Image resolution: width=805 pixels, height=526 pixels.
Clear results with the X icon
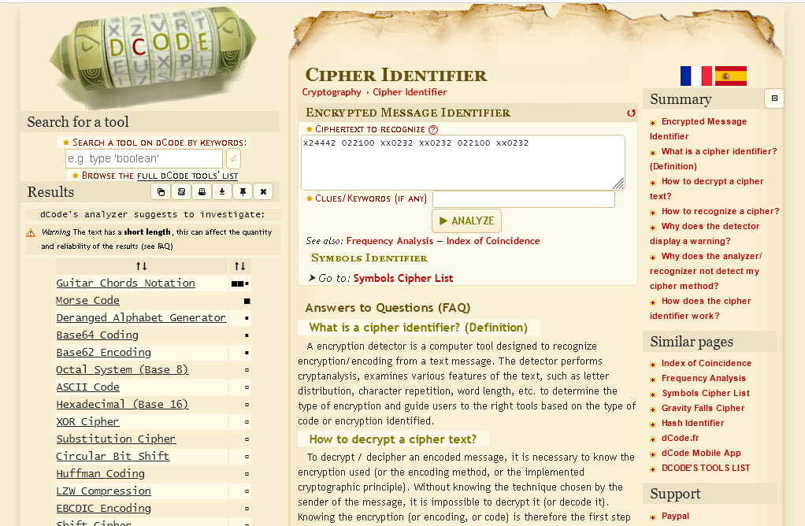263,191
